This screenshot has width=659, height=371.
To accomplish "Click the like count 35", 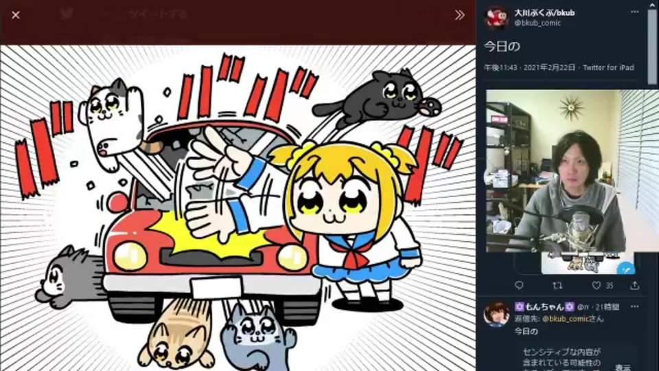I will [610, 286].
